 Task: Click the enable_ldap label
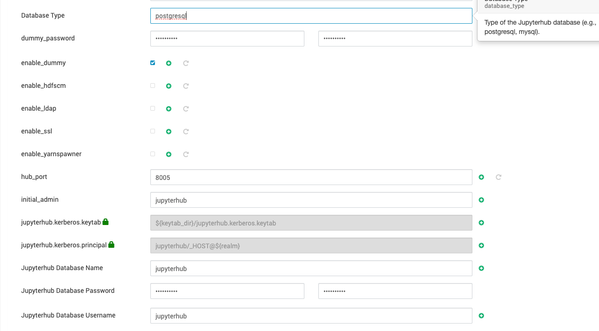(x=39, y=108)
